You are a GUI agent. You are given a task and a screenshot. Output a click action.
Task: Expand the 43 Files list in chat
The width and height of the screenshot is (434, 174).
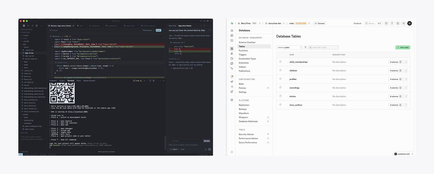[174, 141]
